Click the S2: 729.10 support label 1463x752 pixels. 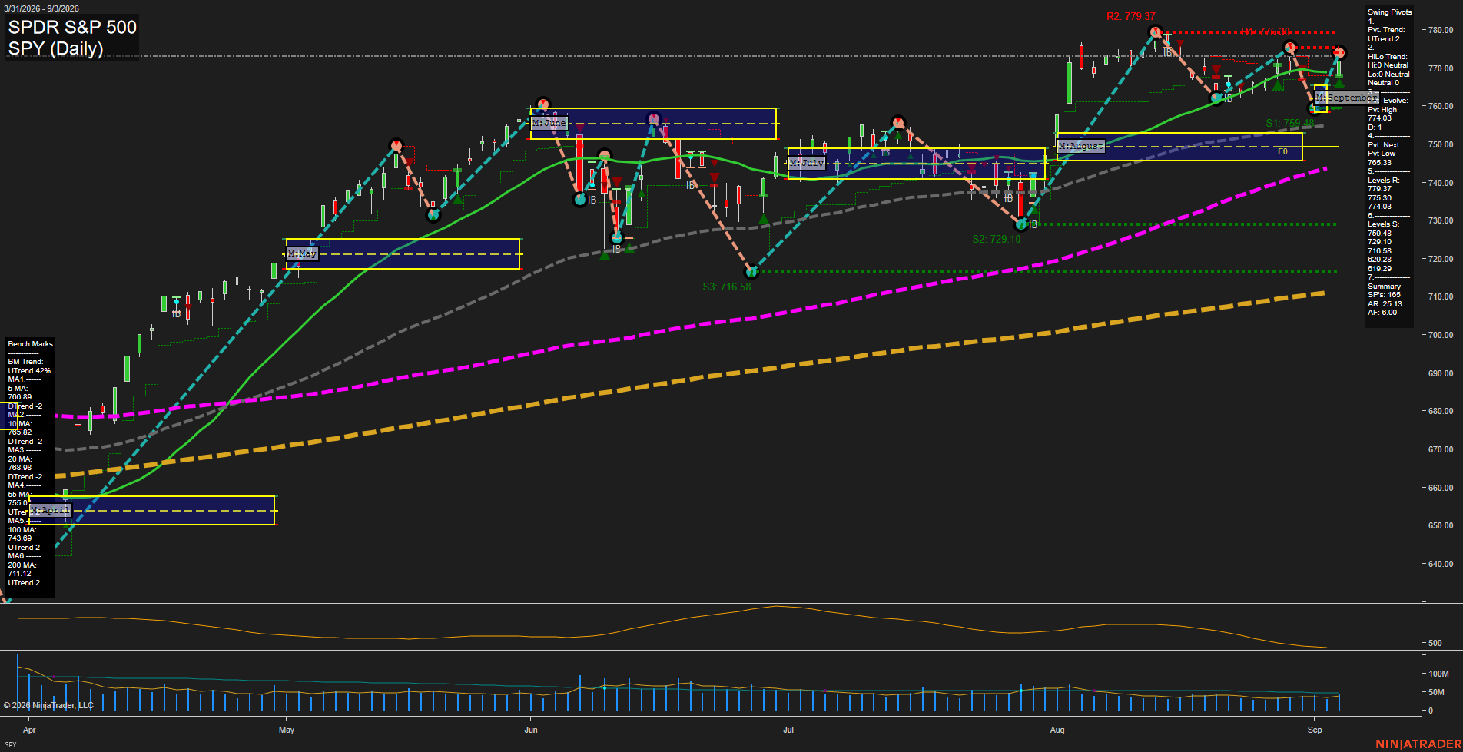(996, 239)
